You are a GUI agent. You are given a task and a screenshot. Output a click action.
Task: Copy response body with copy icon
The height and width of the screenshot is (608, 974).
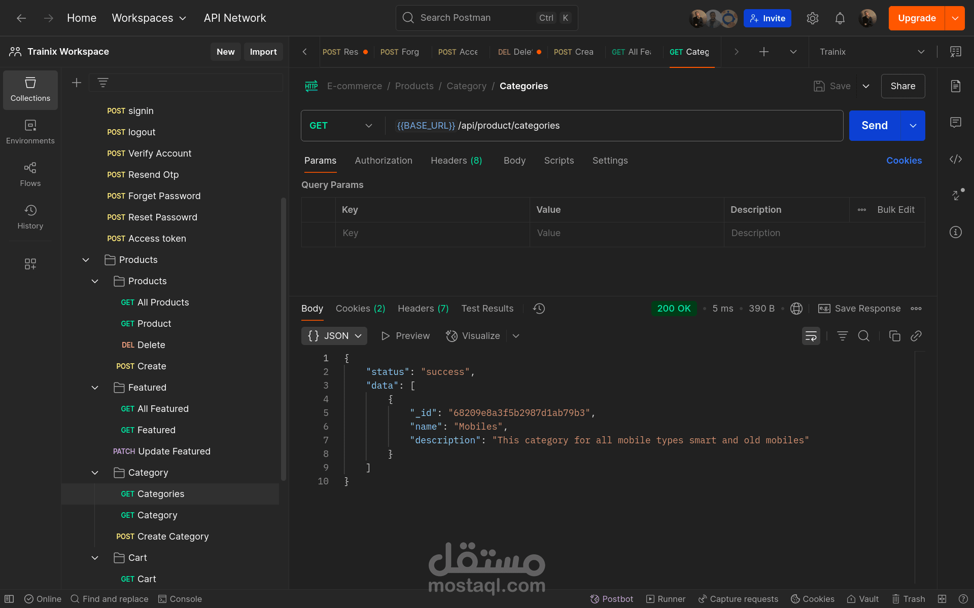tap(894, 336)
